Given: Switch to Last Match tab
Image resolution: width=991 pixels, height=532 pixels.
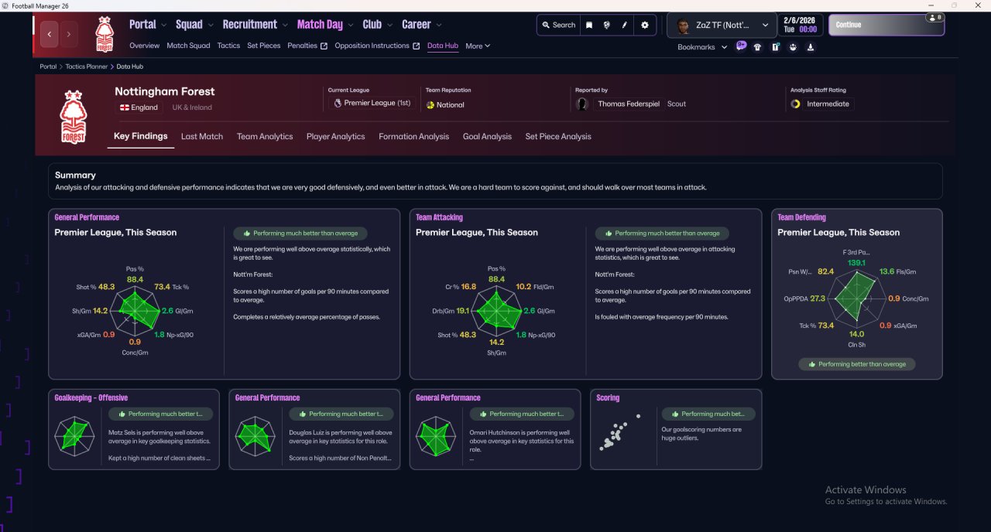Looking at the screenshot, I should tap(202, 136).
